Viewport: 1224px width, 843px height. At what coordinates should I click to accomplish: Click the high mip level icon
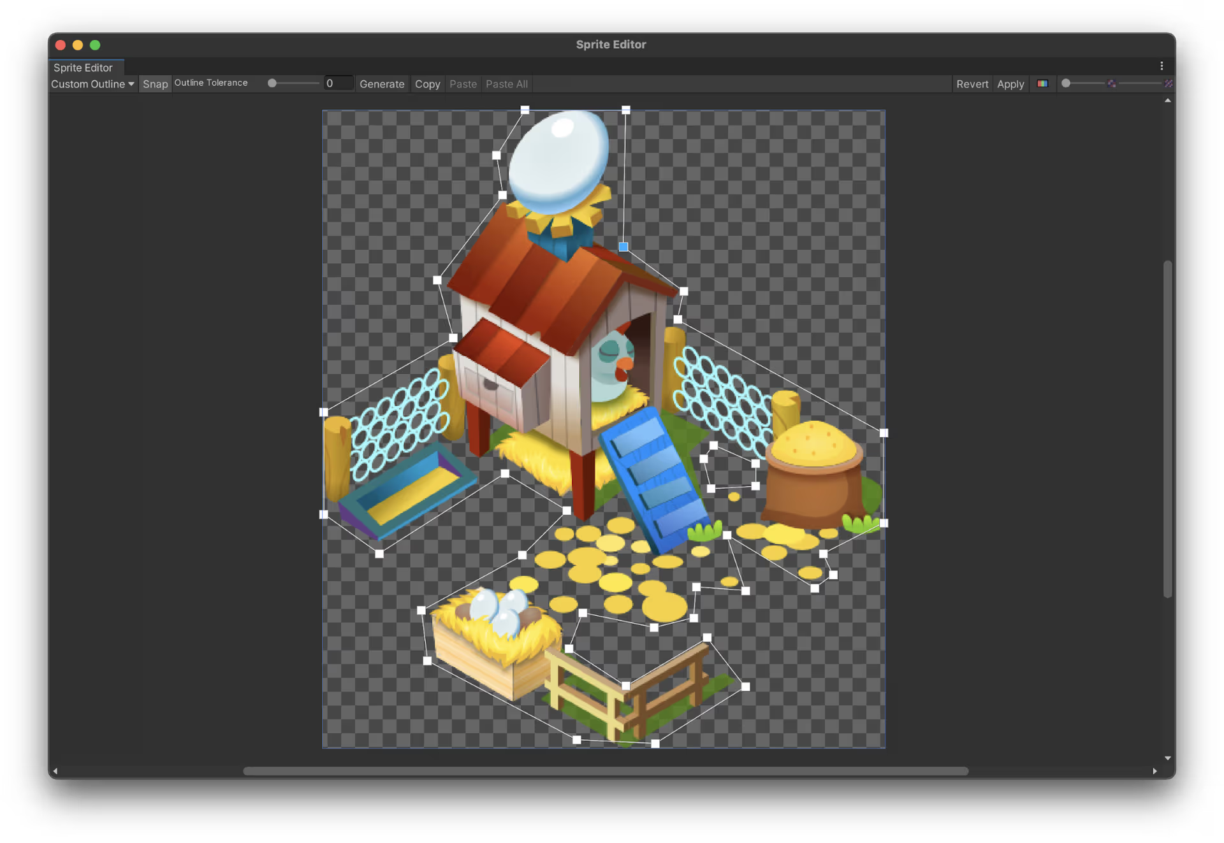click(1168, 83)
